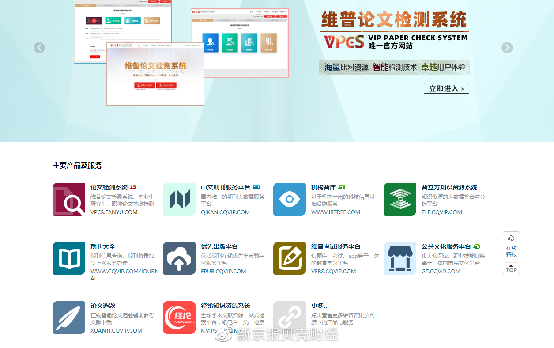554x348 pixels.
Task: Click the VIP PAPER CHECK SYSTEM text
Action: click(x=418, y=38)
